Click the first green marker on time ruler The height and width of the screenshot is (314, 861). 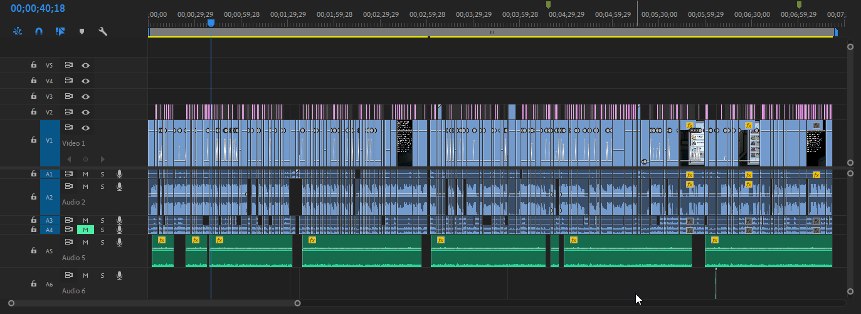click(x=549, y=5)
